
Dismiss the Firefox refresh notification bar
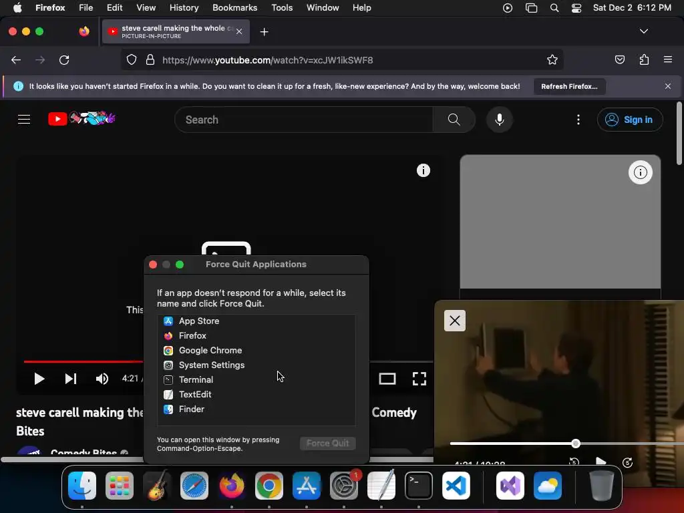[668, 86]
